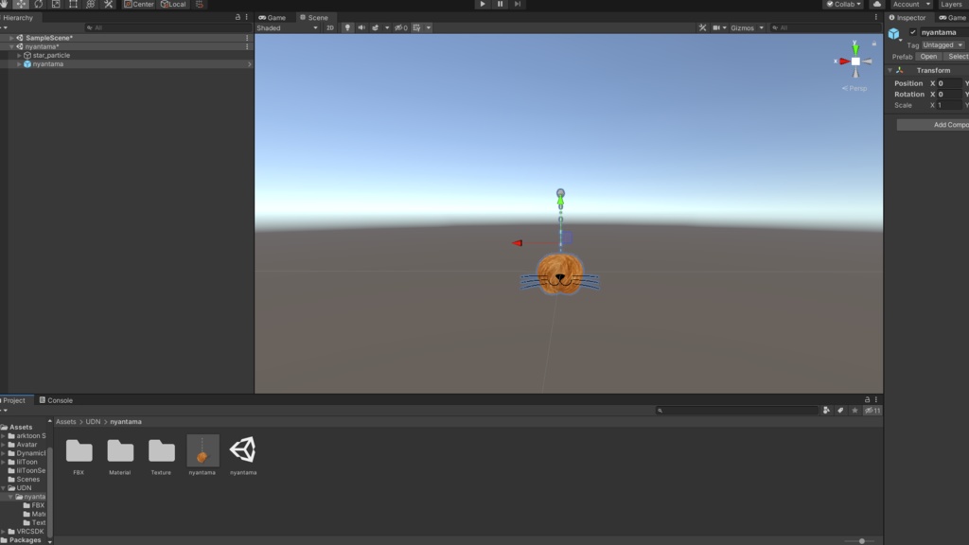Select the nyantama Unity scene asset

[x=243, y=450]
